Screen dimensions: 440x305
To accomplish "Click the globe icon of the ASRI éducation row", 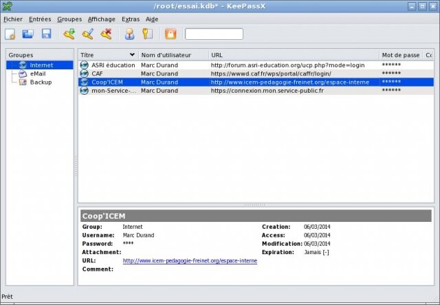I will pos(84,65).
